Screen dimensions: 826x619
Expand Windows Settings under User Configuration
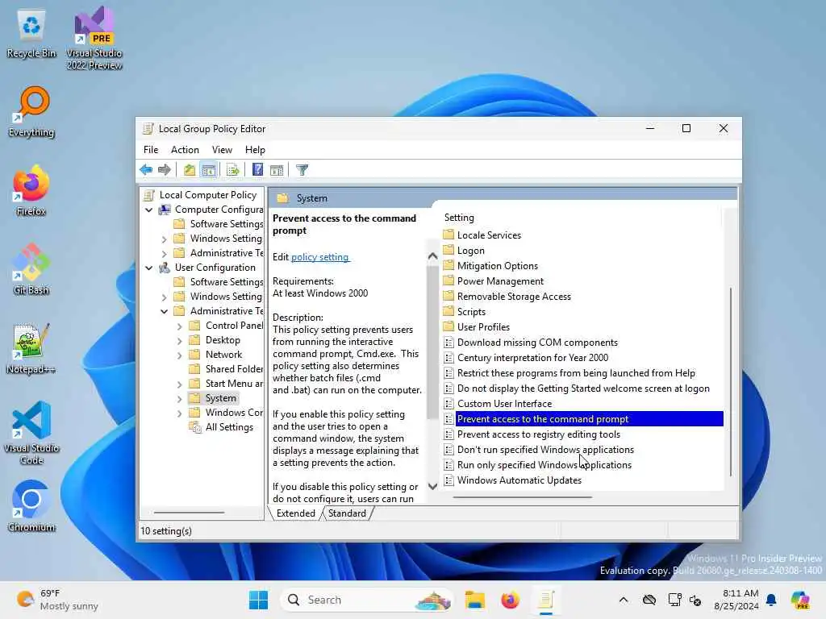(165, 297)
